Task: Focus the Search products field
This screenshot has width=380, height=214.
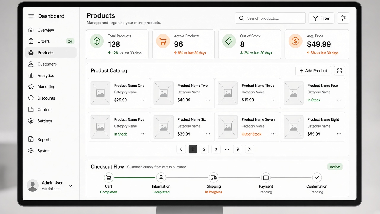Action: tap(270, 18)
